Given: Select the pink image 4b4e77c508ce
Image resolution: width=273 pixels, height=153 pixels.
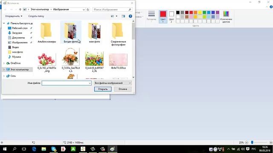Looking at the screenshot, I should [118, 61].
